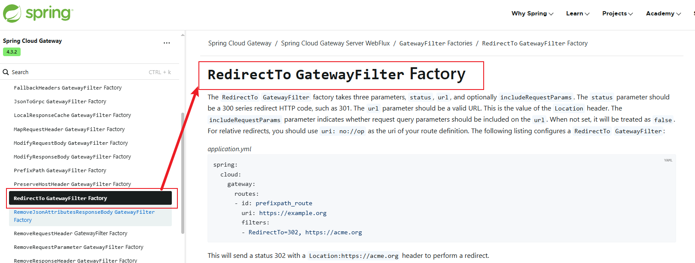695x263 pixels.
Task: Click Spring Cloud Gateway breadcrumb link
Action: click(240, 43)
